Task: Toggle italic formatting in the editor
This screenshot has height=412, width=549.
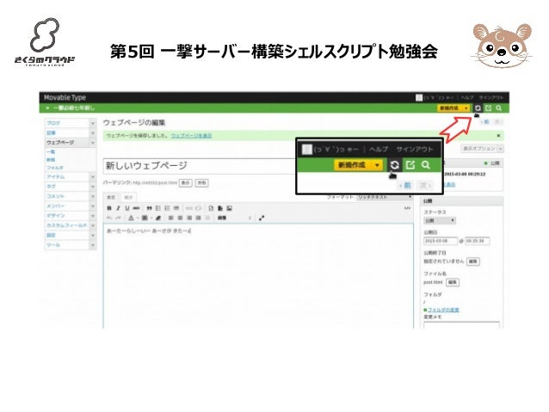Action: coord(119,208)
